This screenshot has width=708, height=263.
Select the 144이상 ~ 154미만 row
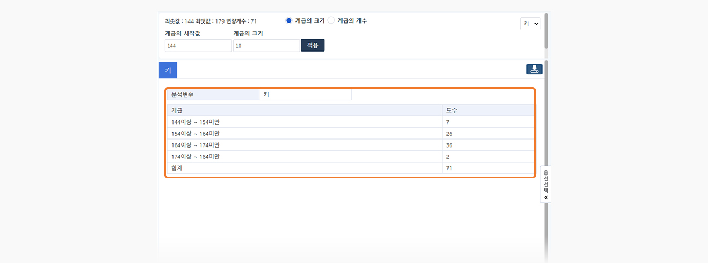[x=196, y=122]
